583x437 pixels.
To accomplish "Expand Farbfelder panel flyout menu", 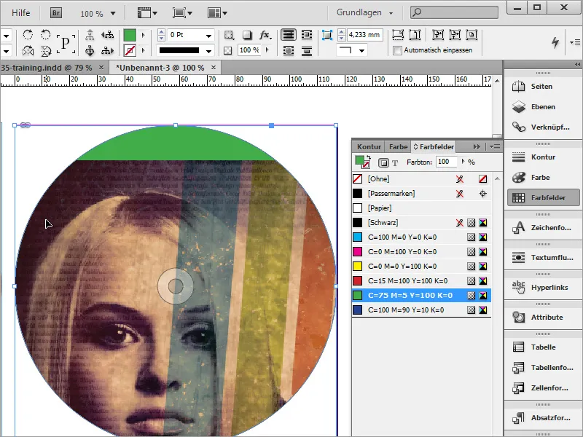I will point(495,147).
